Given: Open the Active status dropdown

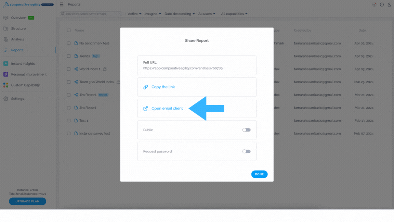Looking at the screenshot, I should click(134, 14).
